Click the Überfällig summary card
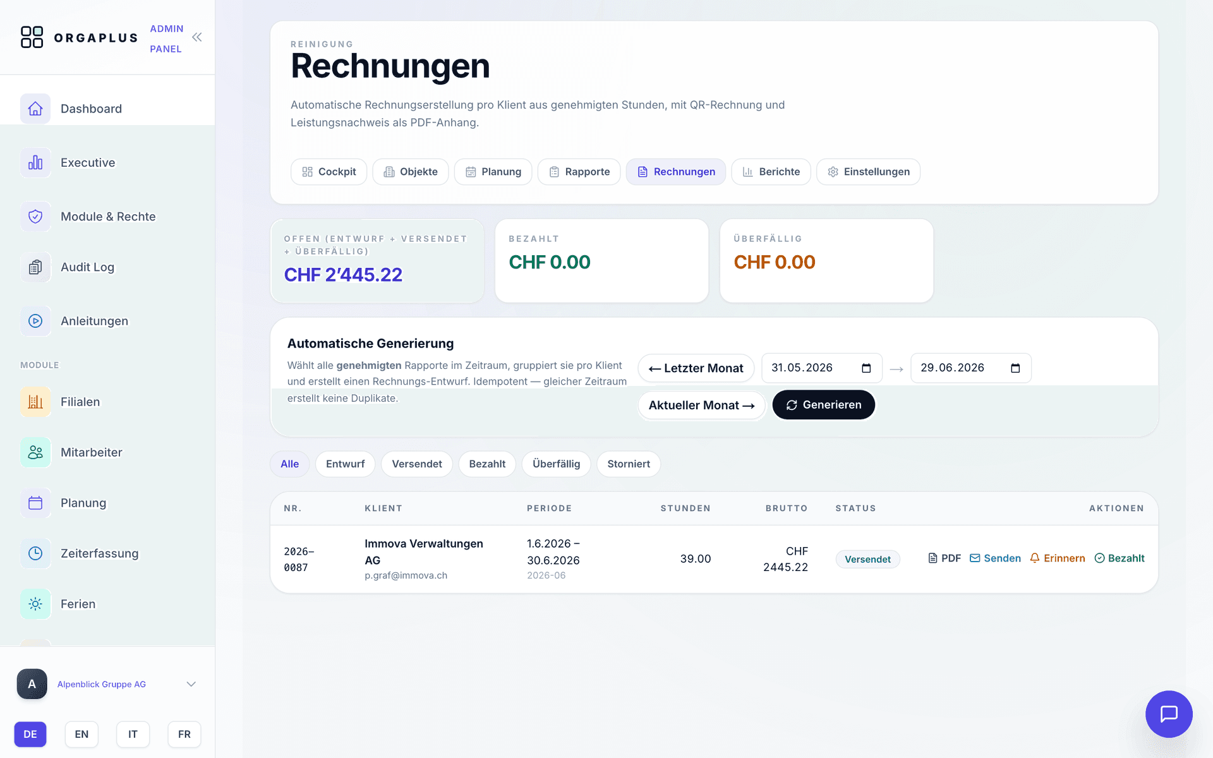This screenshot has height=758, width=1213. pyautogui.click(x=827, y=261)
